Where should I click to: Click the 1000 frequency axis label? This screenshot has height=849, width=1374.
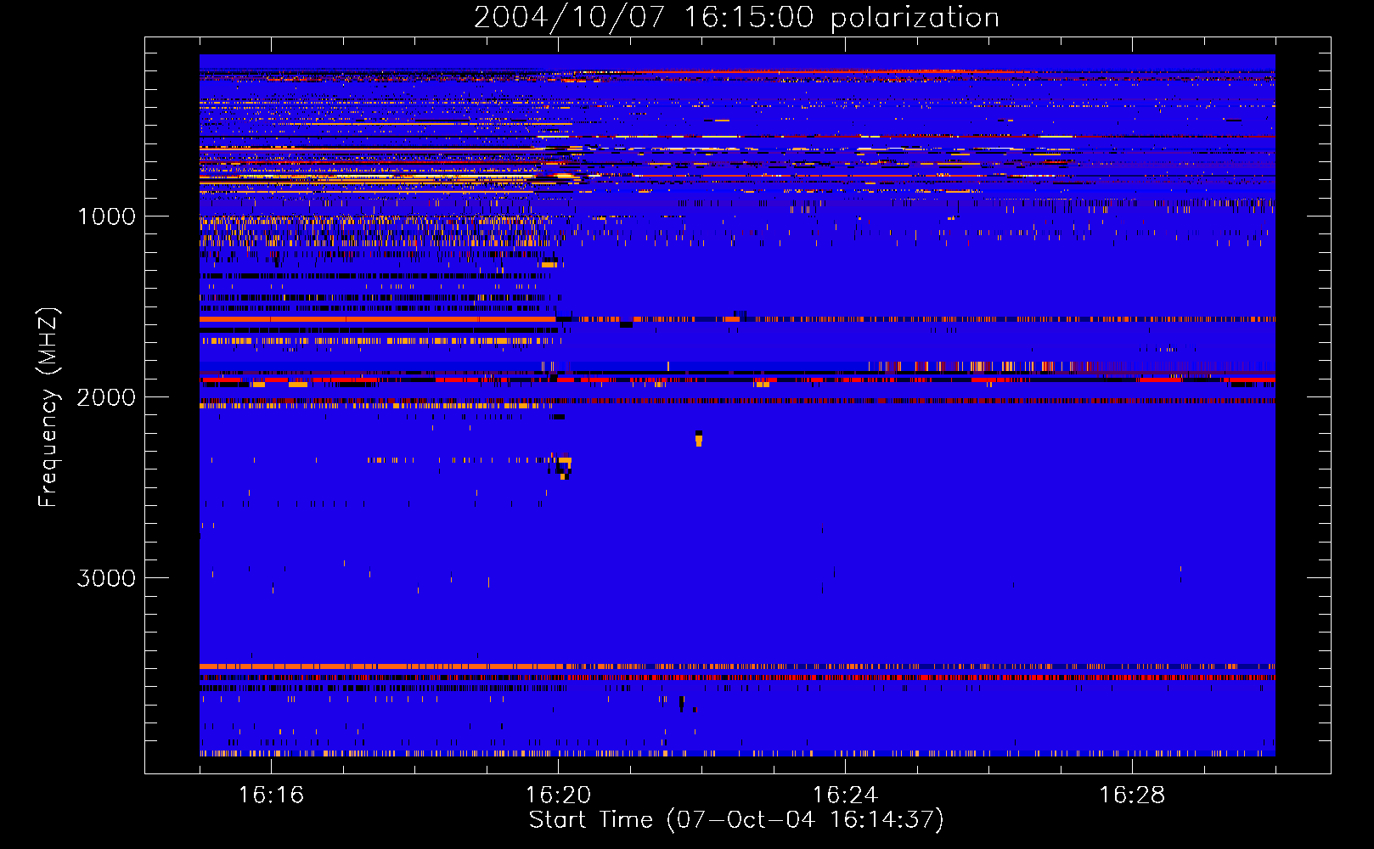(106, 216)
